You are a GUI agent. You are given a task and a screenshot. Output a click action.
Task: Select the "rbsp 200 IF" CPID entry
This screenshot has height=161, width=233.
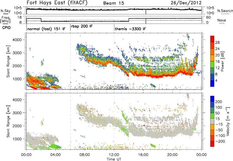[82, 26]
